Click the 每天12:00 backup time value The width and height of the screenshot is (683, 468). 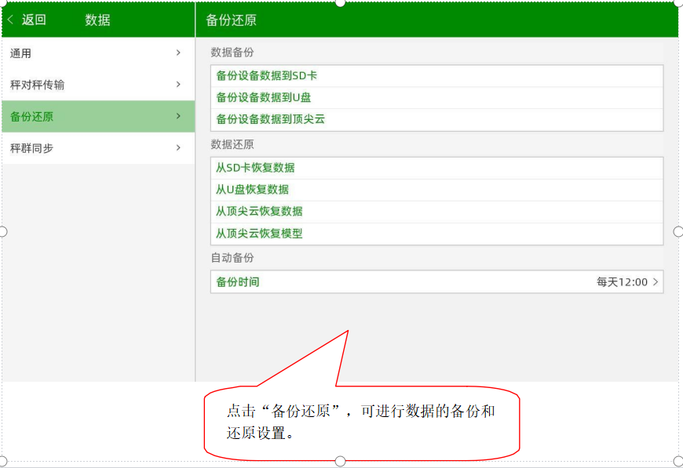(x=622, y=282)
